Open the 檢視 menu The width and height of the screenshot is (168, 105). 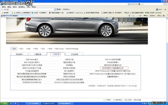[15, 7]
